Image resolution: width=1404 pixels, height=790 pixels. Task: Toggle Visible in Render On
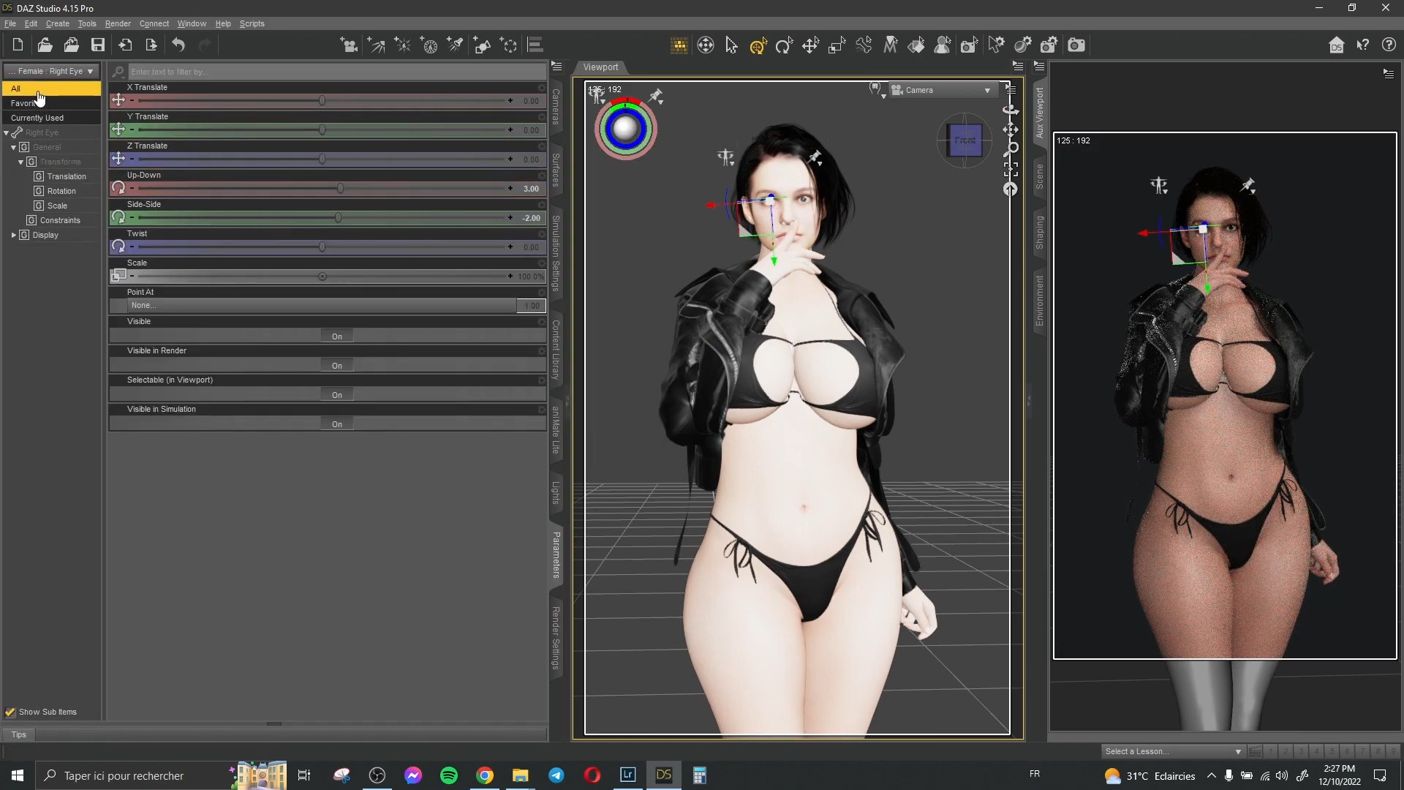pyautogui.click(x=337, y=366)
